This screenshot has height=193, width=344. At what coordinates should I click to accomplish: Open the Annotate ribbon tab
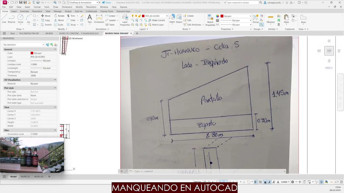pyautogui.click(x=24, y=11)
